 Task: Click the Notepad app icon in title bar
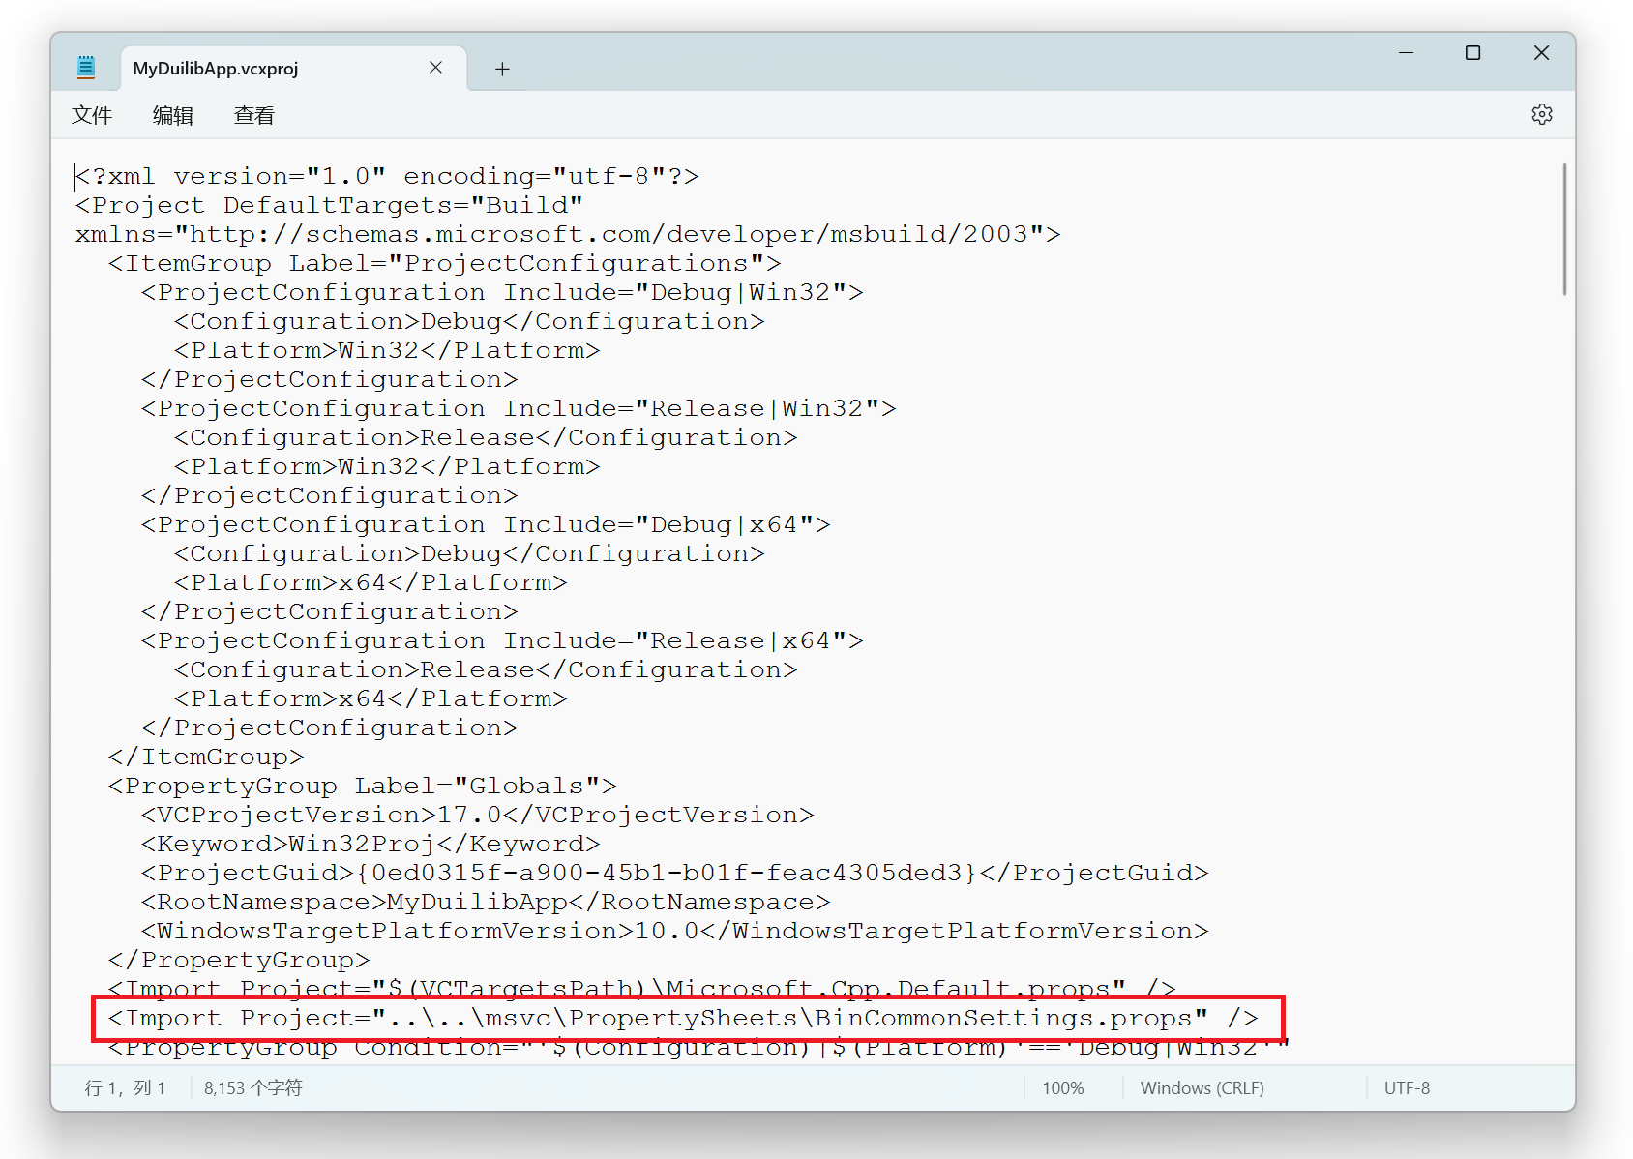tap(86, 67)
